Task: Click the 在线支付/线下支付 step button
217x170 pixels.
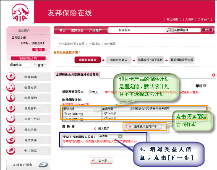Action: coord(150,60)
